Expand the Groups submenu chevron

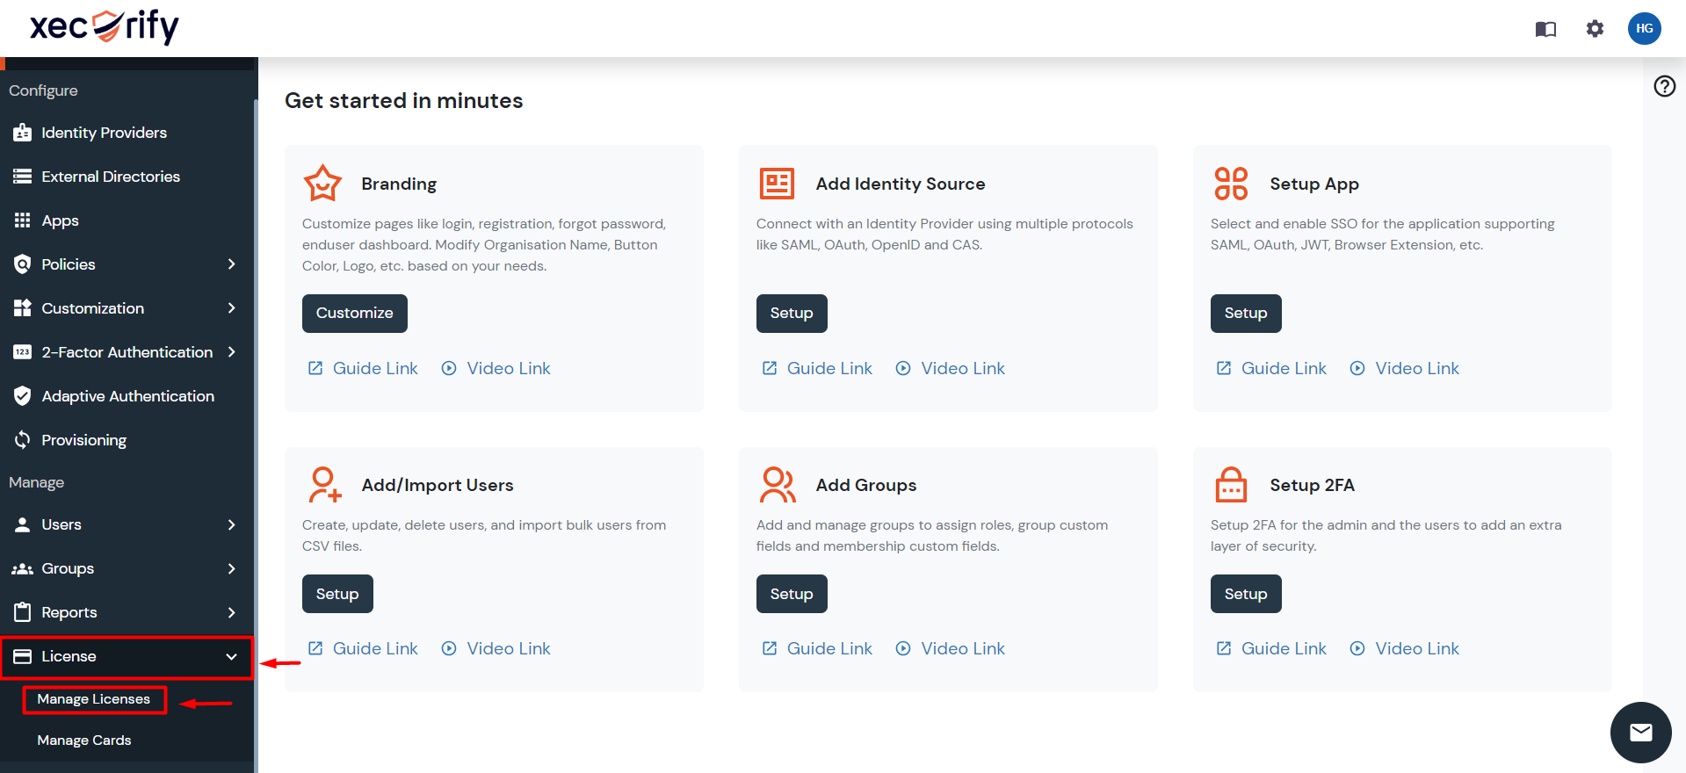click(x=232, y=568)
